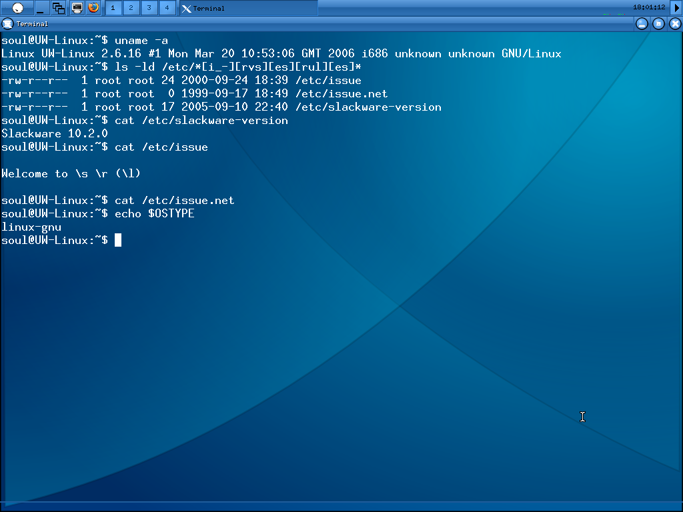Click the taskbar clock 18:01:12

[649, 7]
